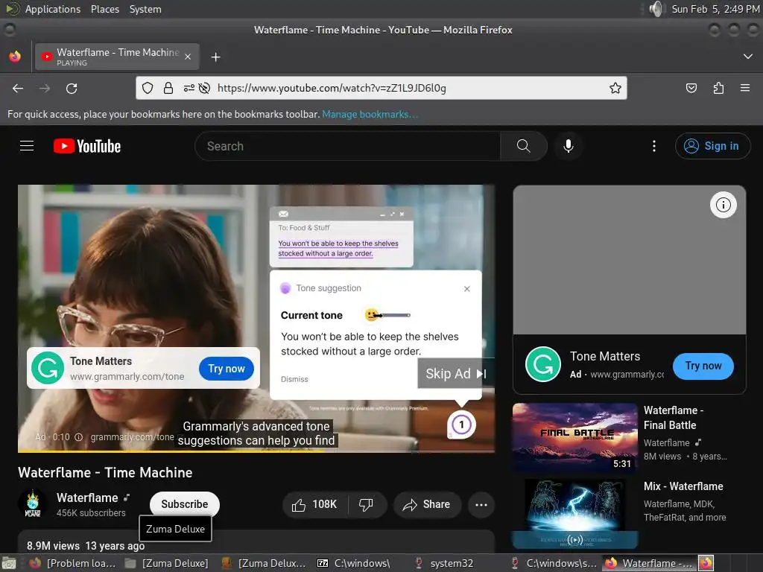This screenshot has width=763, height=572.
Task: Open YouTube guide hamburger menu
Action: (x=27, y=146)
